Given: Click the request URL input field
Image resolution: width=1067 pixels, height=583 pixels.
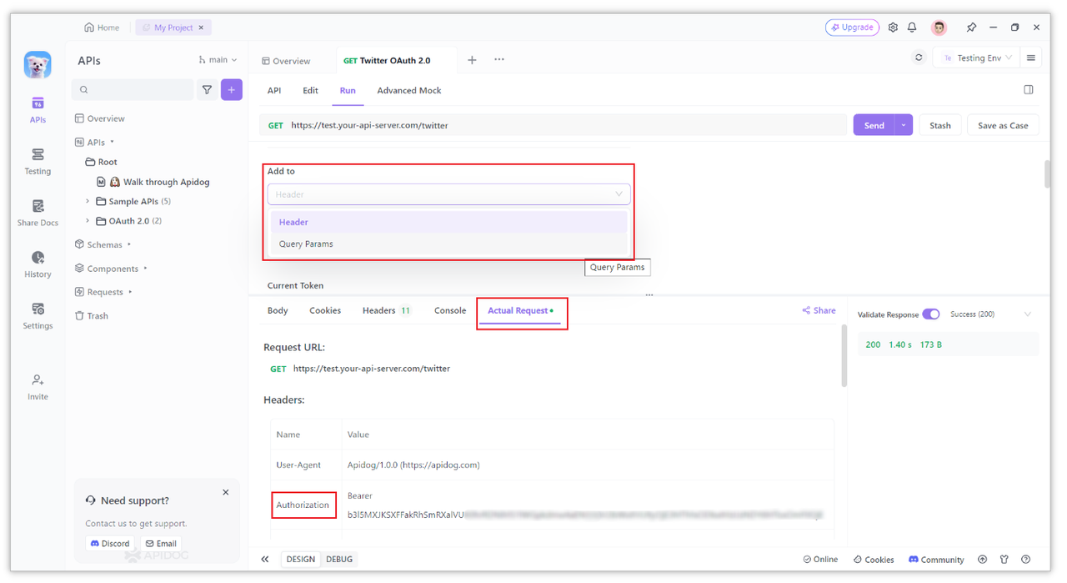Looking at the screenshot, I should [553, 125].
